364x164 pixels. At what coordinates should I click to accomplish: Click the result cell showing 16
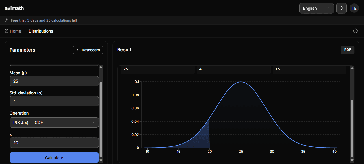(x=309, y=69)
